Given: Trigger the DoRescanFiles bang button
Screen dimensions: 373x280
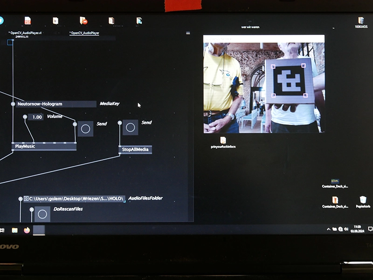Looking at the screenshot, I should tap(42, 214).
